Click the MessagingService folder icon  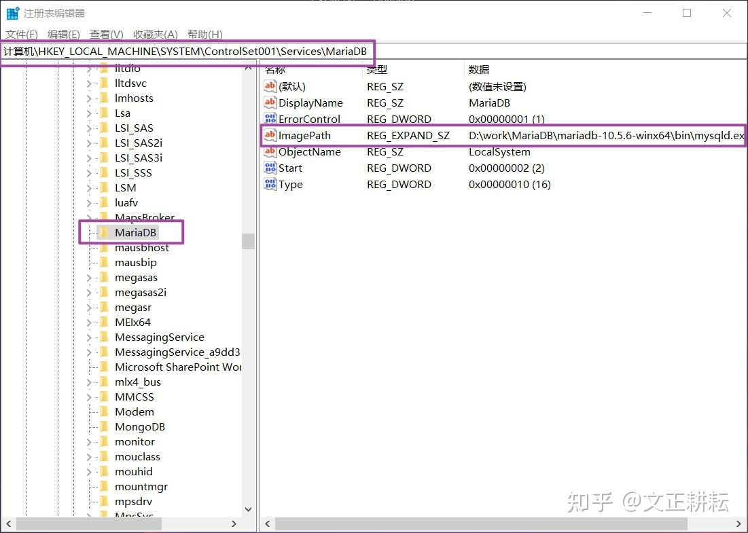pos(103,337)
